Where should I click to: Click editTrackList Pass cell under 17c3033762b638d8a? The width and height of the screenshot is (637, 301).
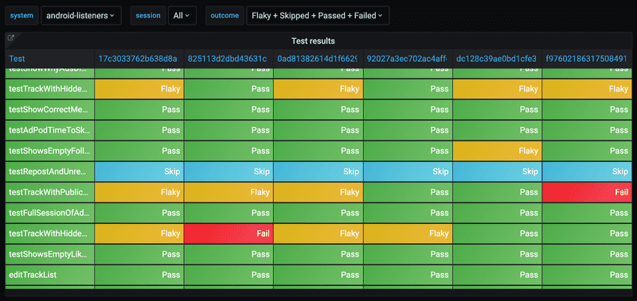click(x=139, y=275)
